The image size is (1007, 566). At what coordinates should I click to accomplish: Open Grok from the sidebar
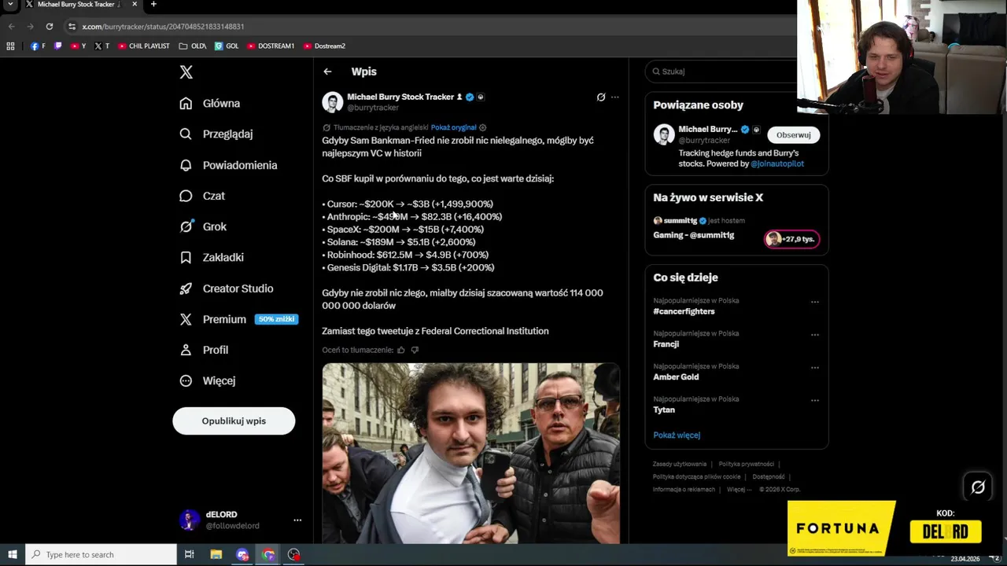(202, 226)
